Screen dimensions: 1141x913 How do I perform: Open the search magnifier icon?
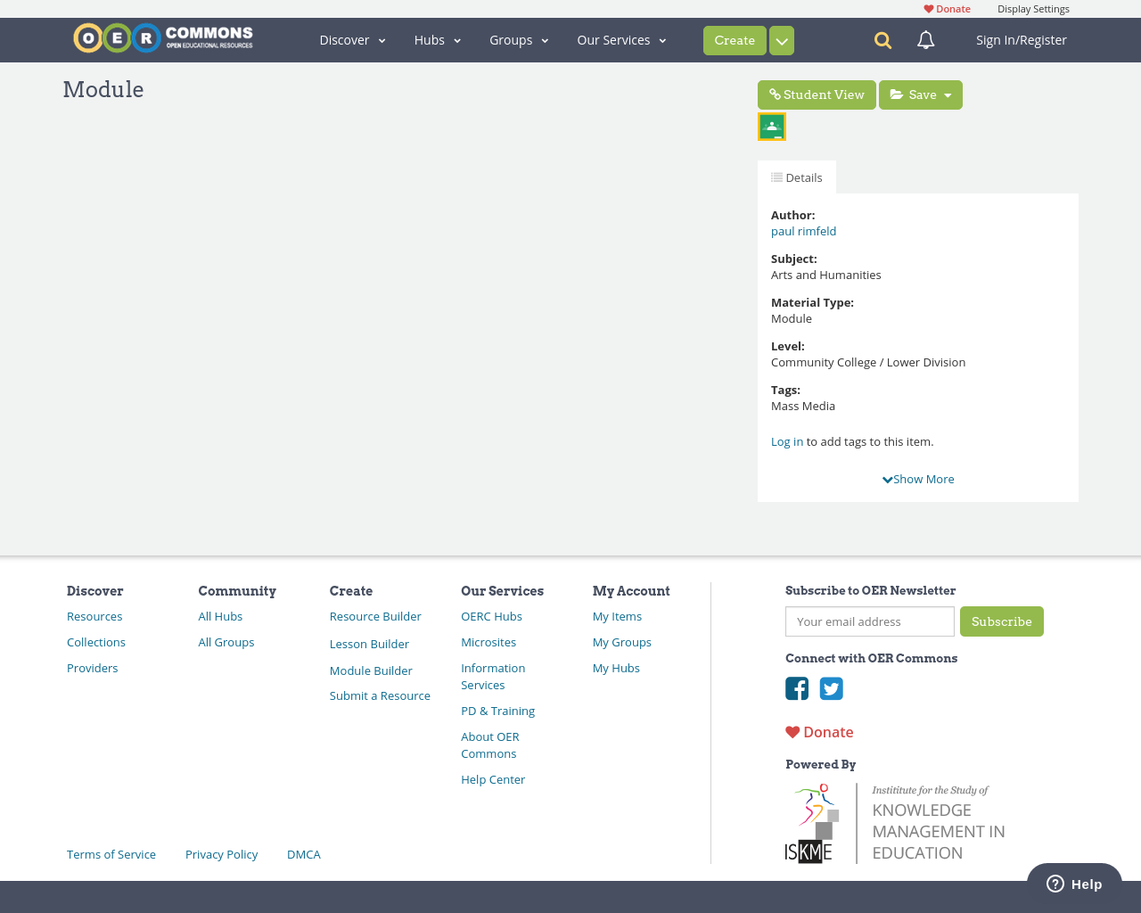click(x=882, y=40)
